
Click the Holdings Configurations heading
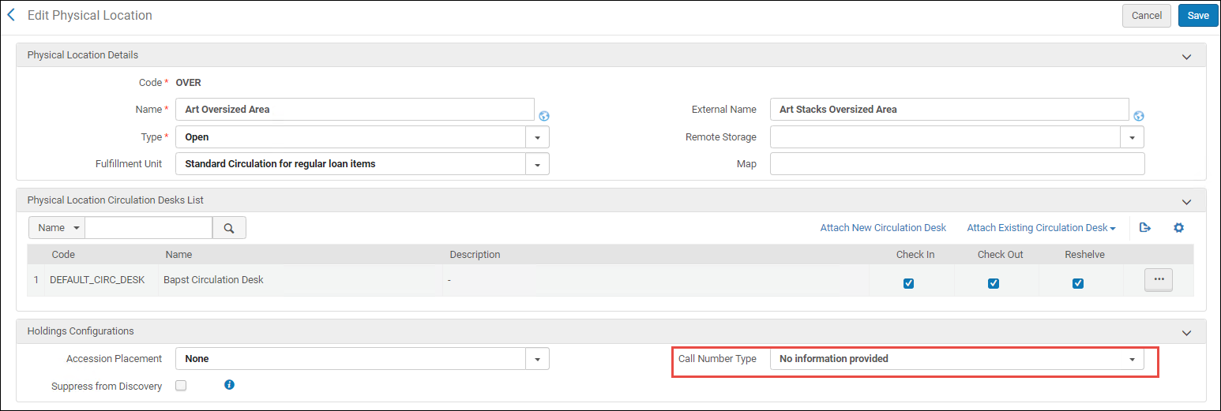(81, 331)
